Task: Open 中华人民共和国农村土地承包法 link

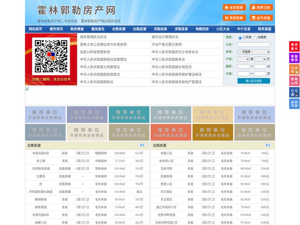Action: (x=175, y=52)
